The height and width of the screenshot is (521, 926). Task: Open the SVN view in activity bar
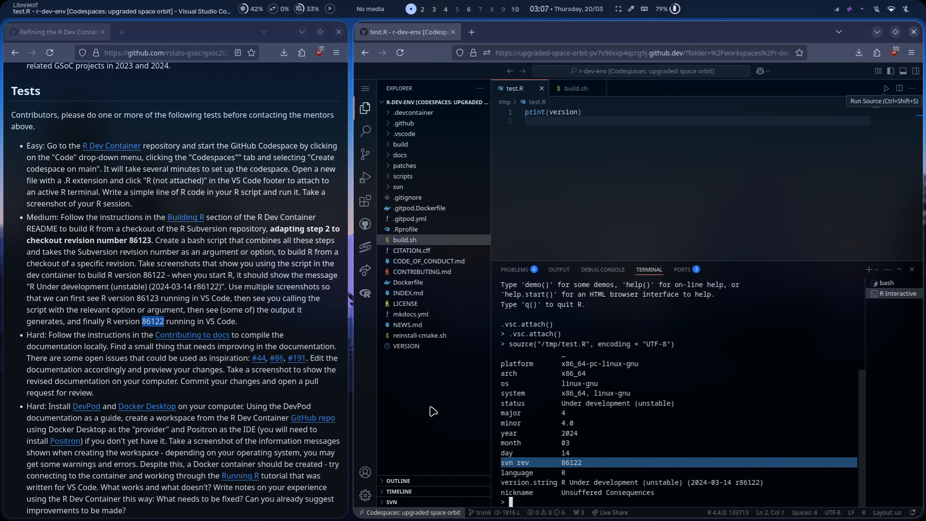pos(365,247)
